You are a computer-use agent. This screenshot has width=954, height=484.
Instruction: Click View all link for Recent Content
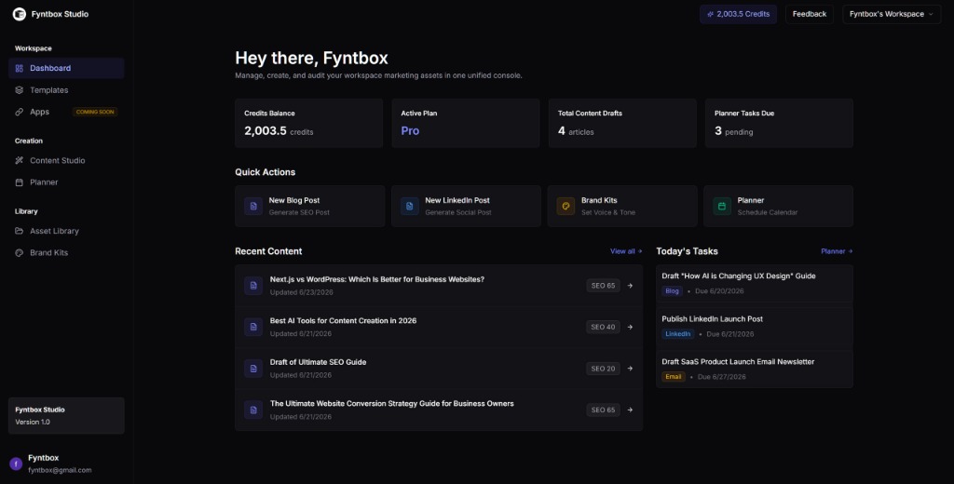(x=626, y=251)
